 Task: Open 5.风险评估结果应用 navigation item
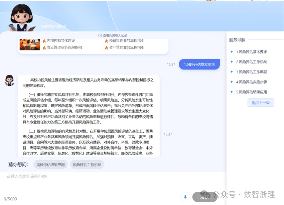tap(251, 92)
